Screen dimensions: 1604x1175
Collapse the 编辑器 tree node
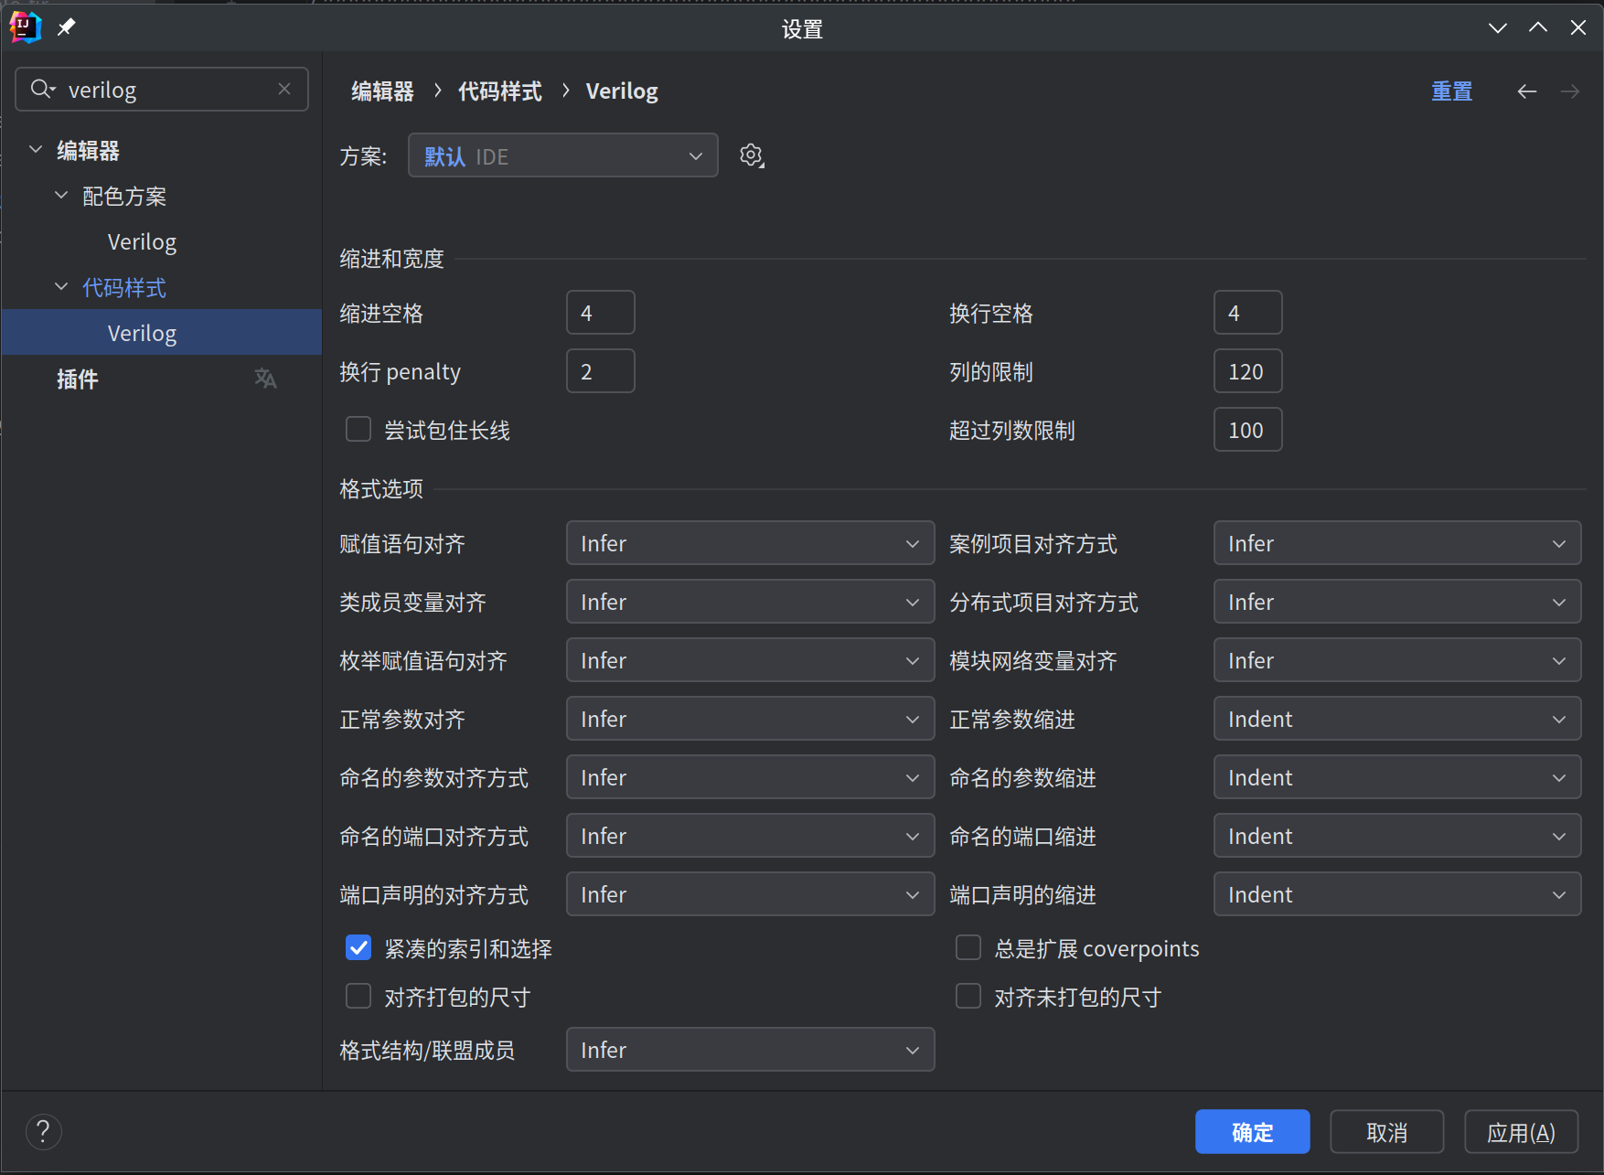[x=36, y=149]
